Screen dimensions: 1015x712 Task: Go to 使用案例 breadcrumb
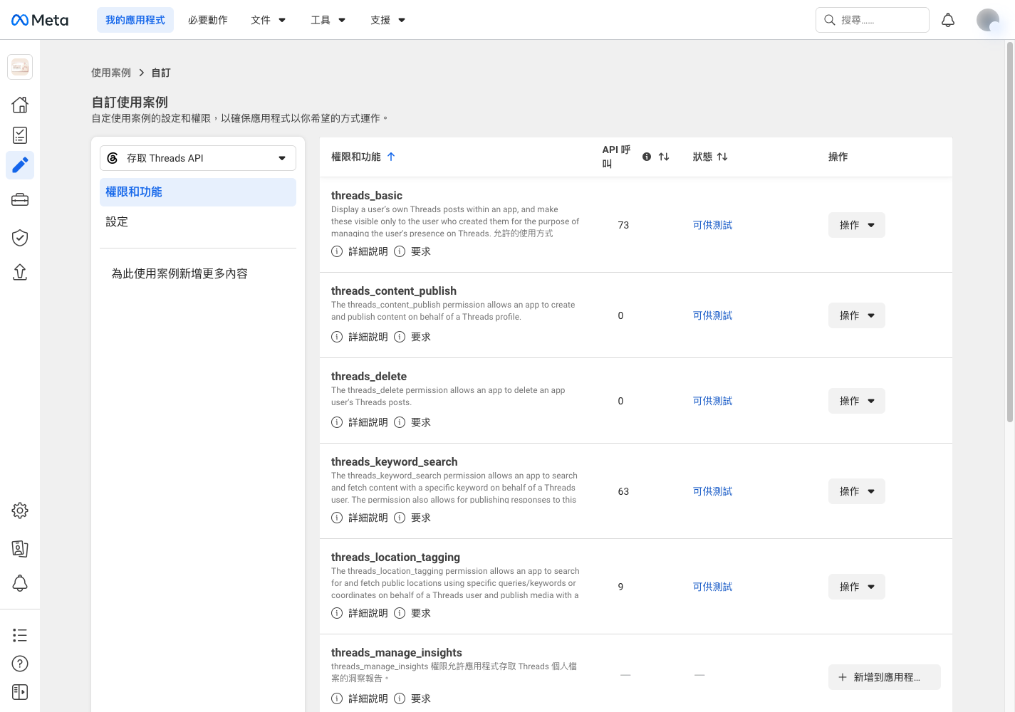pos(111,73)
